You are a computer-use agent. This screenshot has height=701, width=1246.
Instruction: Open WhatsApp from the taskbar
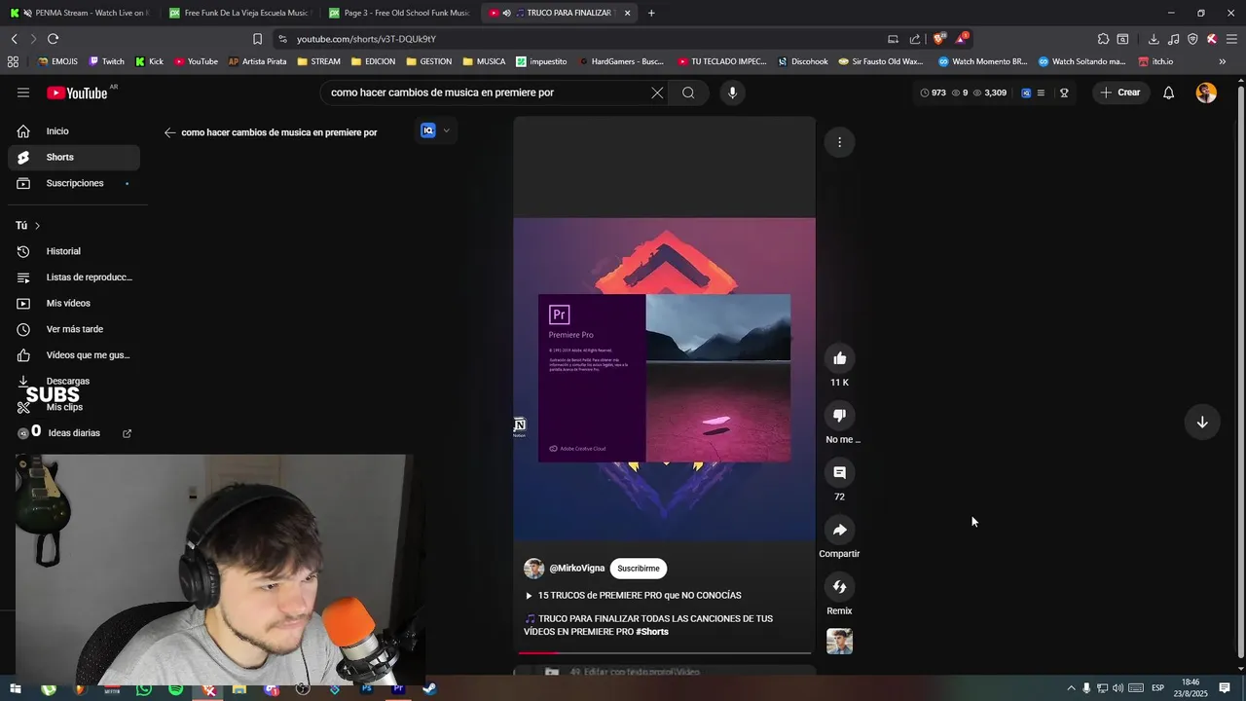[144, 689]
